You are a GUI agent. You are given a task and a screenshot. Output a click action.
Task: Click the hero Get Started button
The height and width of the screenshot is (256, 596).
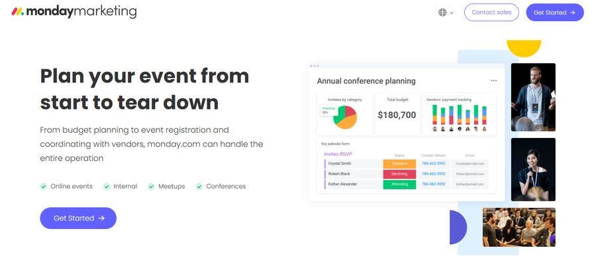pos(78,218)
